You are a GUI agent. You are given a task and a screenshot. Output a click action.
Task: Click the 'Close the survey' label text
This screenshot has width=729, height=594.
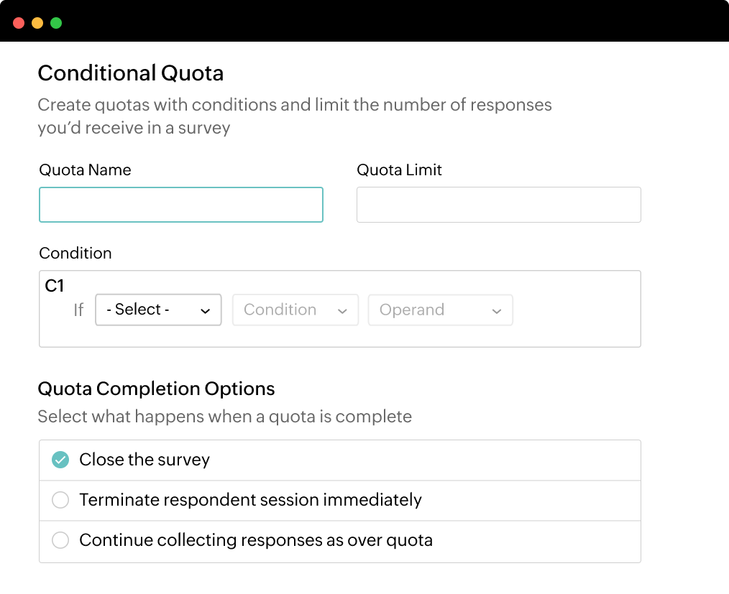[x=145, y=460]
